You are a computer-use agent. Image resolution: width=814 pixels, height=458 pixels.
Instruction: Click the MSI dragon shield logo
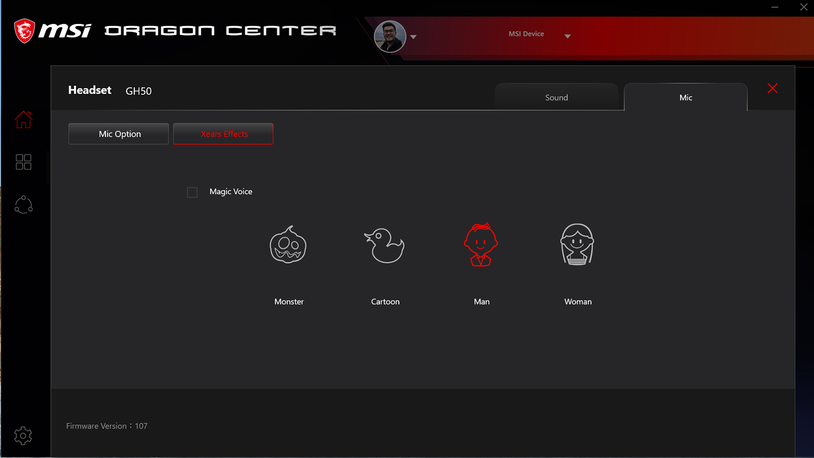[x=24, y=31]
